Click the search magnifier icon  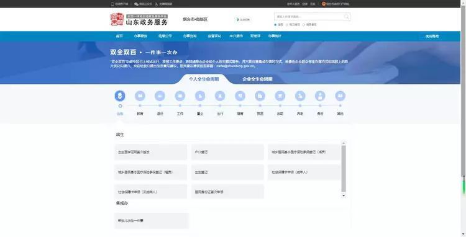346,17
